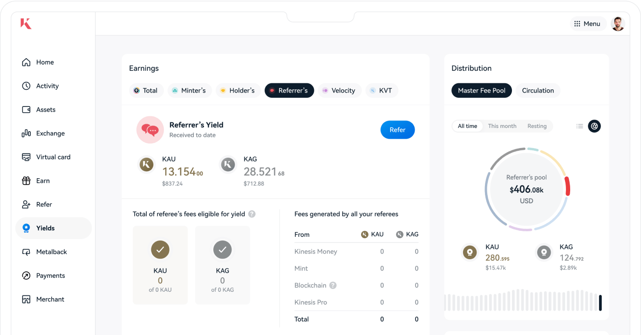Click the Activity clock icon
The image size is (641, 335).
[26, 86]
